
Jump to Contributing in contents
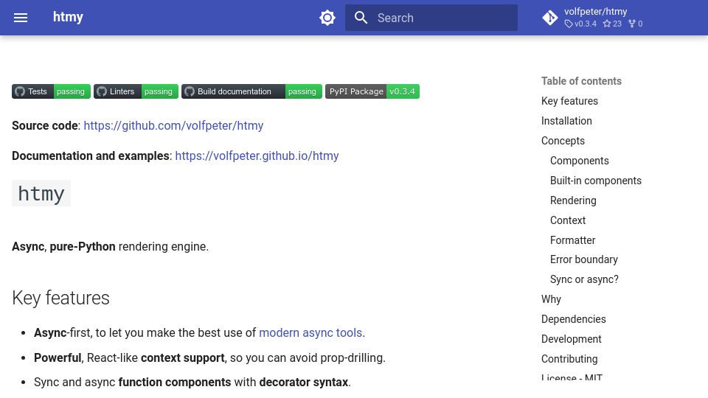click(x=569, y=359)
